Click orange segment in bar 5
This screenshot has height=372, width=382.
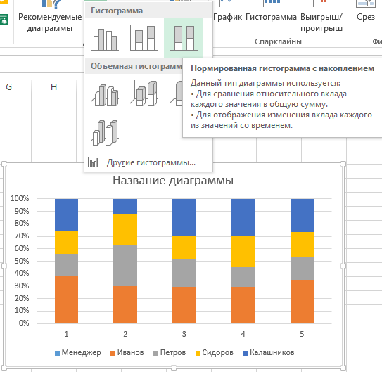tap(302, 302)
